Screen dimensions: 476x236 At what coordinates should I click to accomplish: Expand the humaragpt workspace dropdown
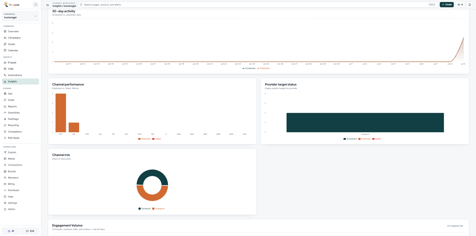20,16
